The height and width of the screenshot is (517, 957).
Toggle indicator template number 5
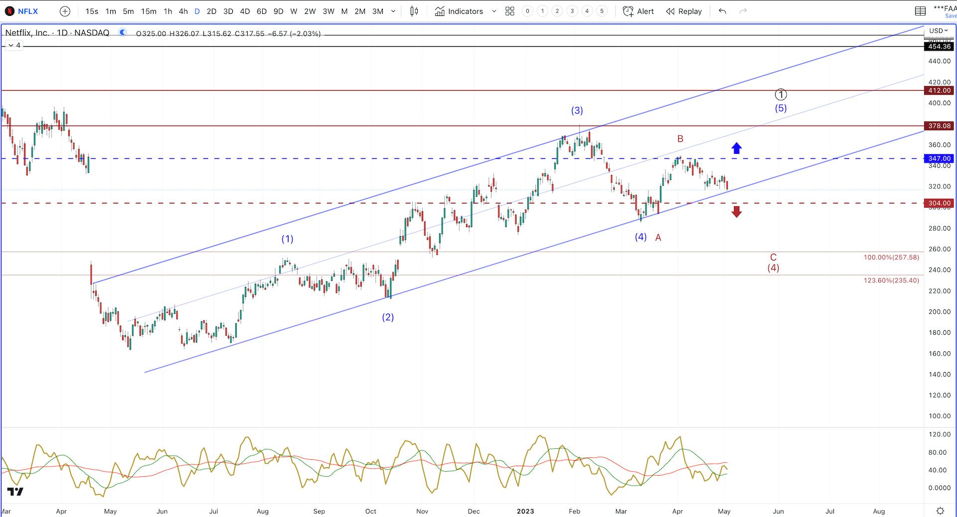click(602, 11)
